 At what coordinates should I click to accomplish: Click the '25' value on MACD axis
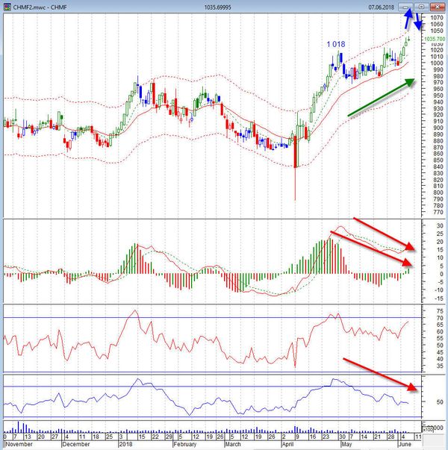440,234
